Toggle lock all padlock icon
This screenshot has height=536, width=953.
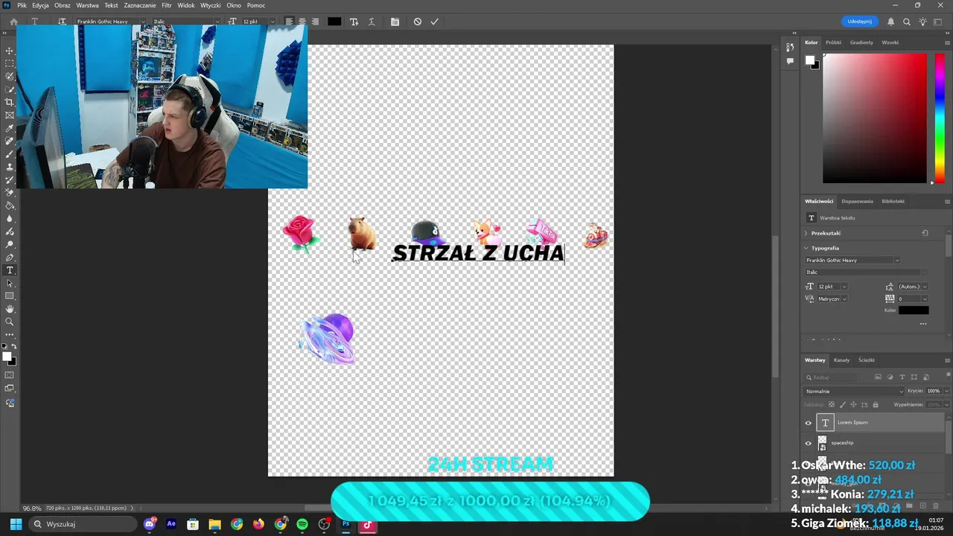coord(876,404)
